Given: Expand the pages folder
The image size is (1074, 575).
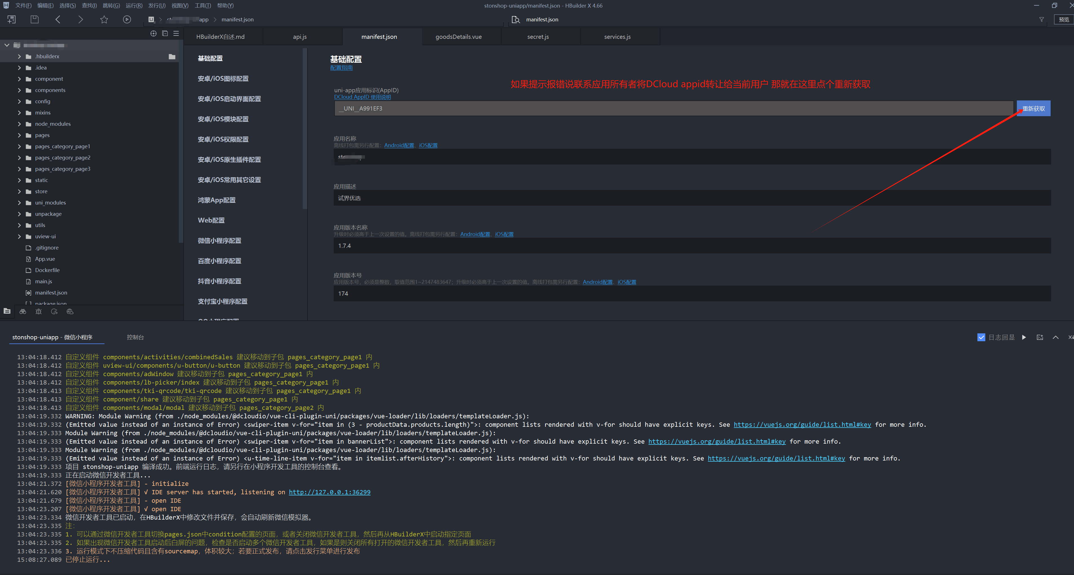Looking at the screenshot, I should 19,135.
